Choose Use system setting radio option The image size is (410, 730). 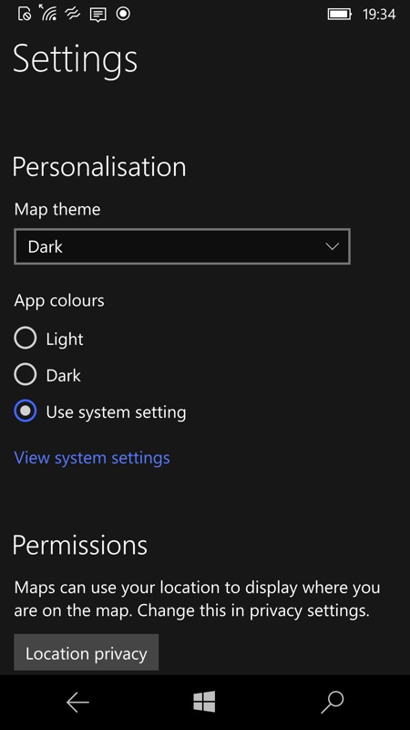[x=26, y=412]
